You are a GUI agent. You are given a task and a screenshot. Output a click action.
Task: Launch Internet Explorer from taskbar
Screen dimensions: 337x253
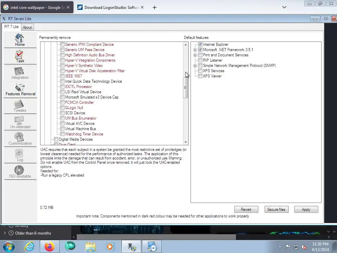pos(29,246)
